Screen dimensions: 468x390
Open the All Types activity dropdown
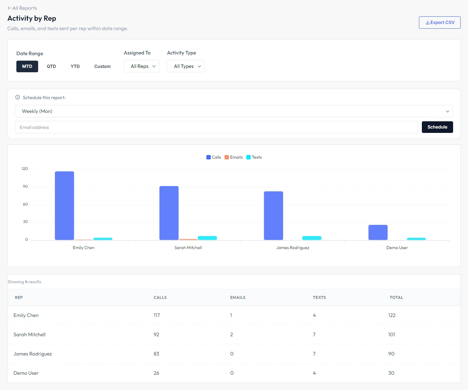pyautogui.click(x=186, y=66)
